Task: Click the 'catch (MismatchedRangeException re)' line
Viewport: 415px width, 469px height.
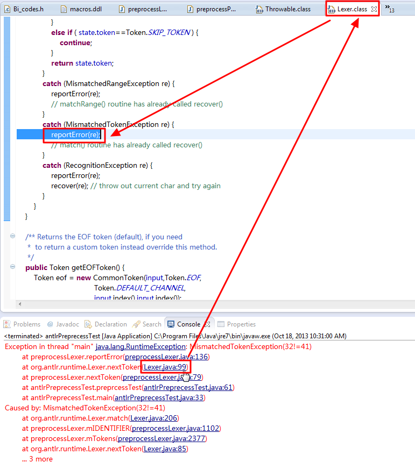Action: click(x=108, y=83)
